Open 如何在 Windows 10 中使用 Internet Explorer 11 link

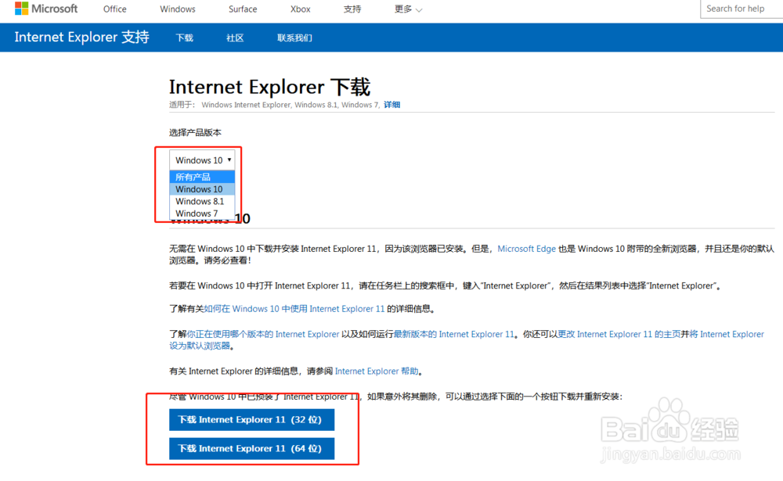(294, 309)
